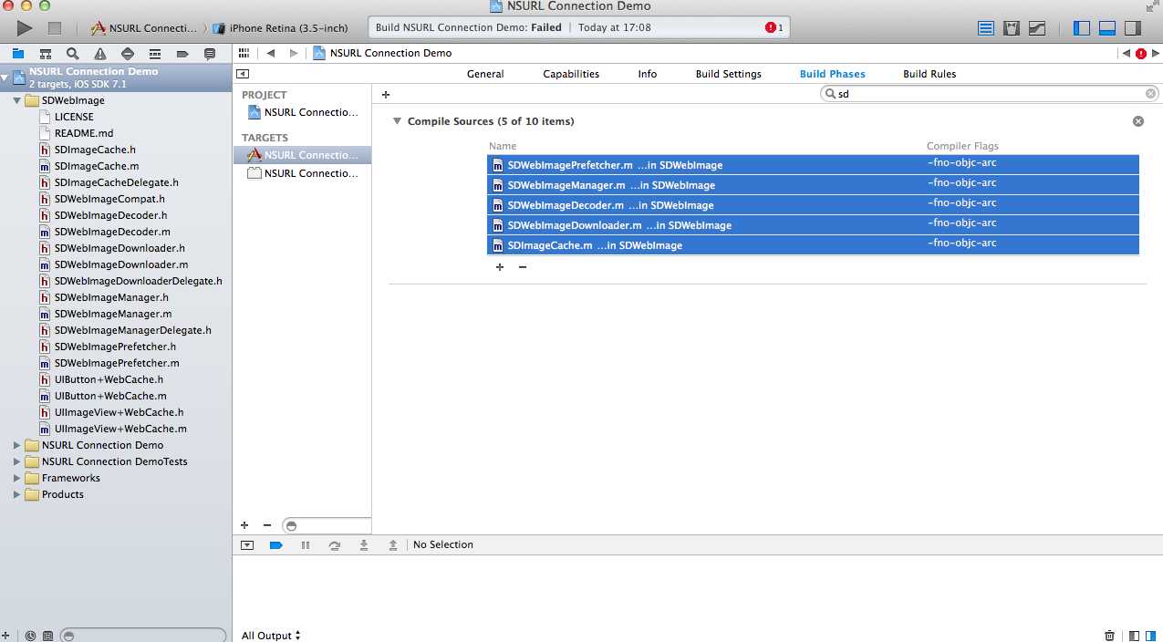
Task: Open the All Output filter popup
Action: tap(271, 636)
